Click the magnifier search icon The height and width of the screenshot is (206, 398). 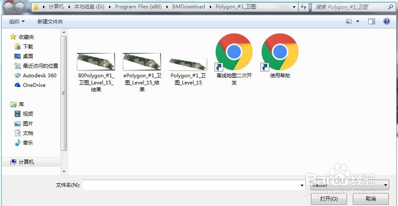[x=391, y=7]
